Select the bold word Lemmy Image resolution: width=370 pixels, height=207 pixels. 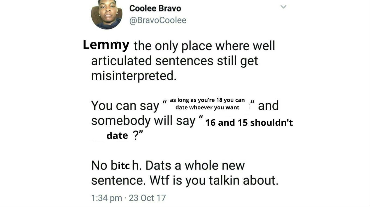point(106,45)
